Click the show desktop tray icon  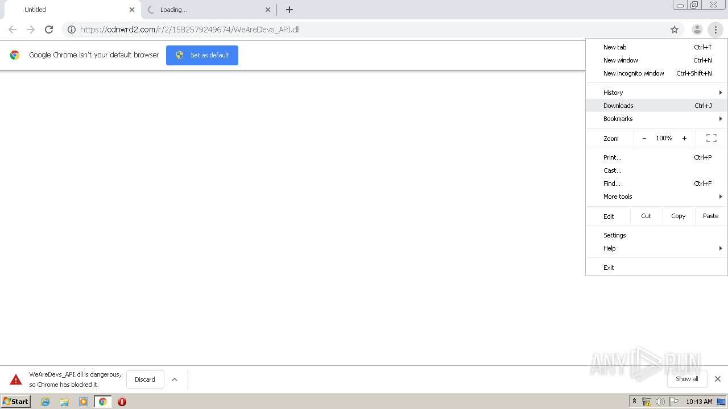(x=721, y=402)
